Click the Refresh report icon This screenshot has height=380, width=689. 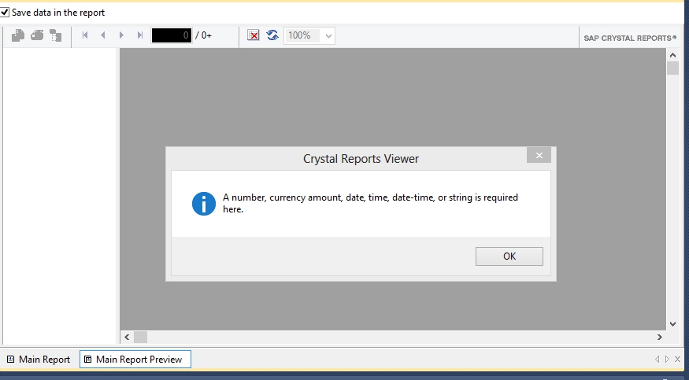click(272, 35)
